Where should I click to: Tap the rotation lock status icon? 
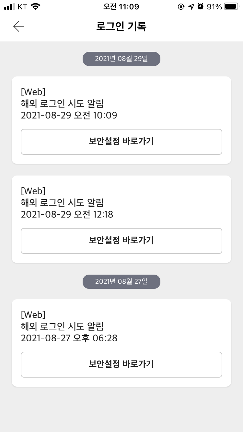pyautogui.click(x=181, y=6)
